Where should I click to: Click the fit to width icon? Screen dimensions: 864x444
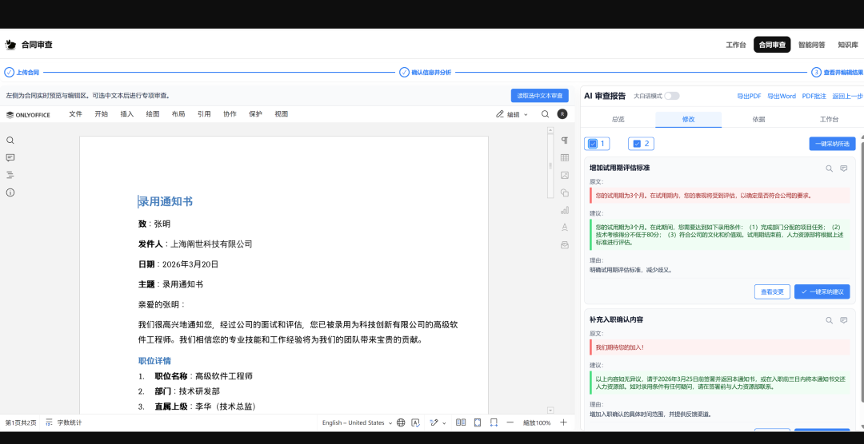(x=494, y=422)
